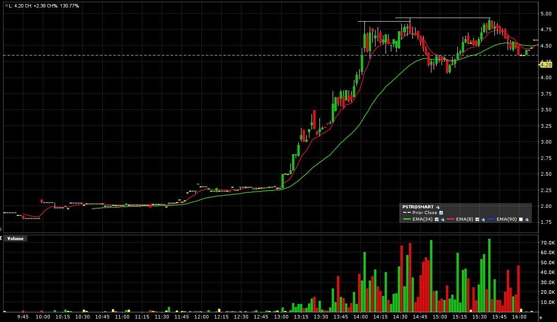Image resolution: width=557 pixels, height=322 pixels.
Task: Click the 10:00 time axis label
Action: [43, 317]
